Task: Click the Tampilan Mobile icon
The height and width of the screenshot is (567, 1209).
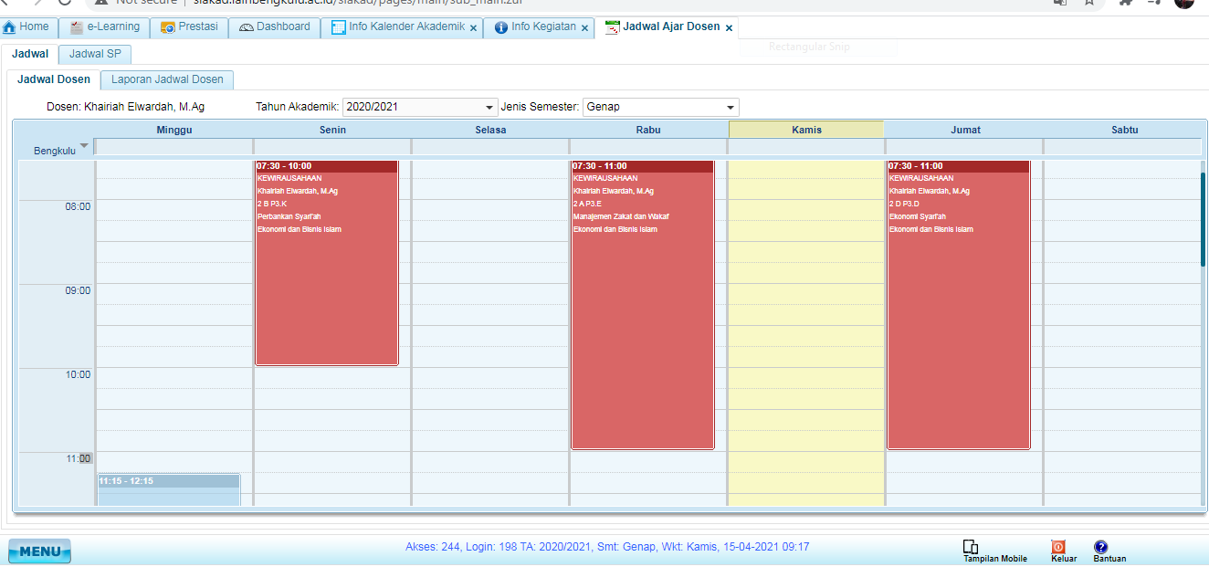Action: coord(971,547)
